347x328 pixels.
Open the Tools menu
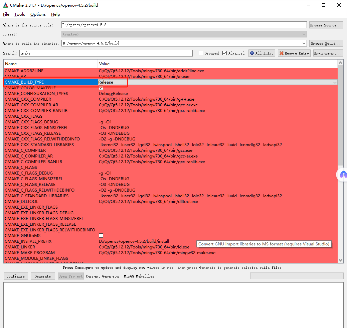[20, 14]
